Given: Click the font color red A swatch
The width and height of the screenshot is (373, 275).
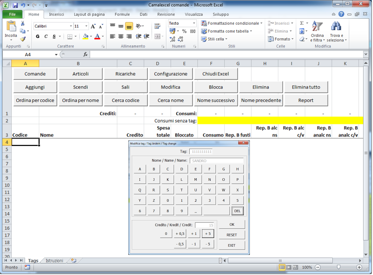Looking at the screenshot, I should 97,36.
